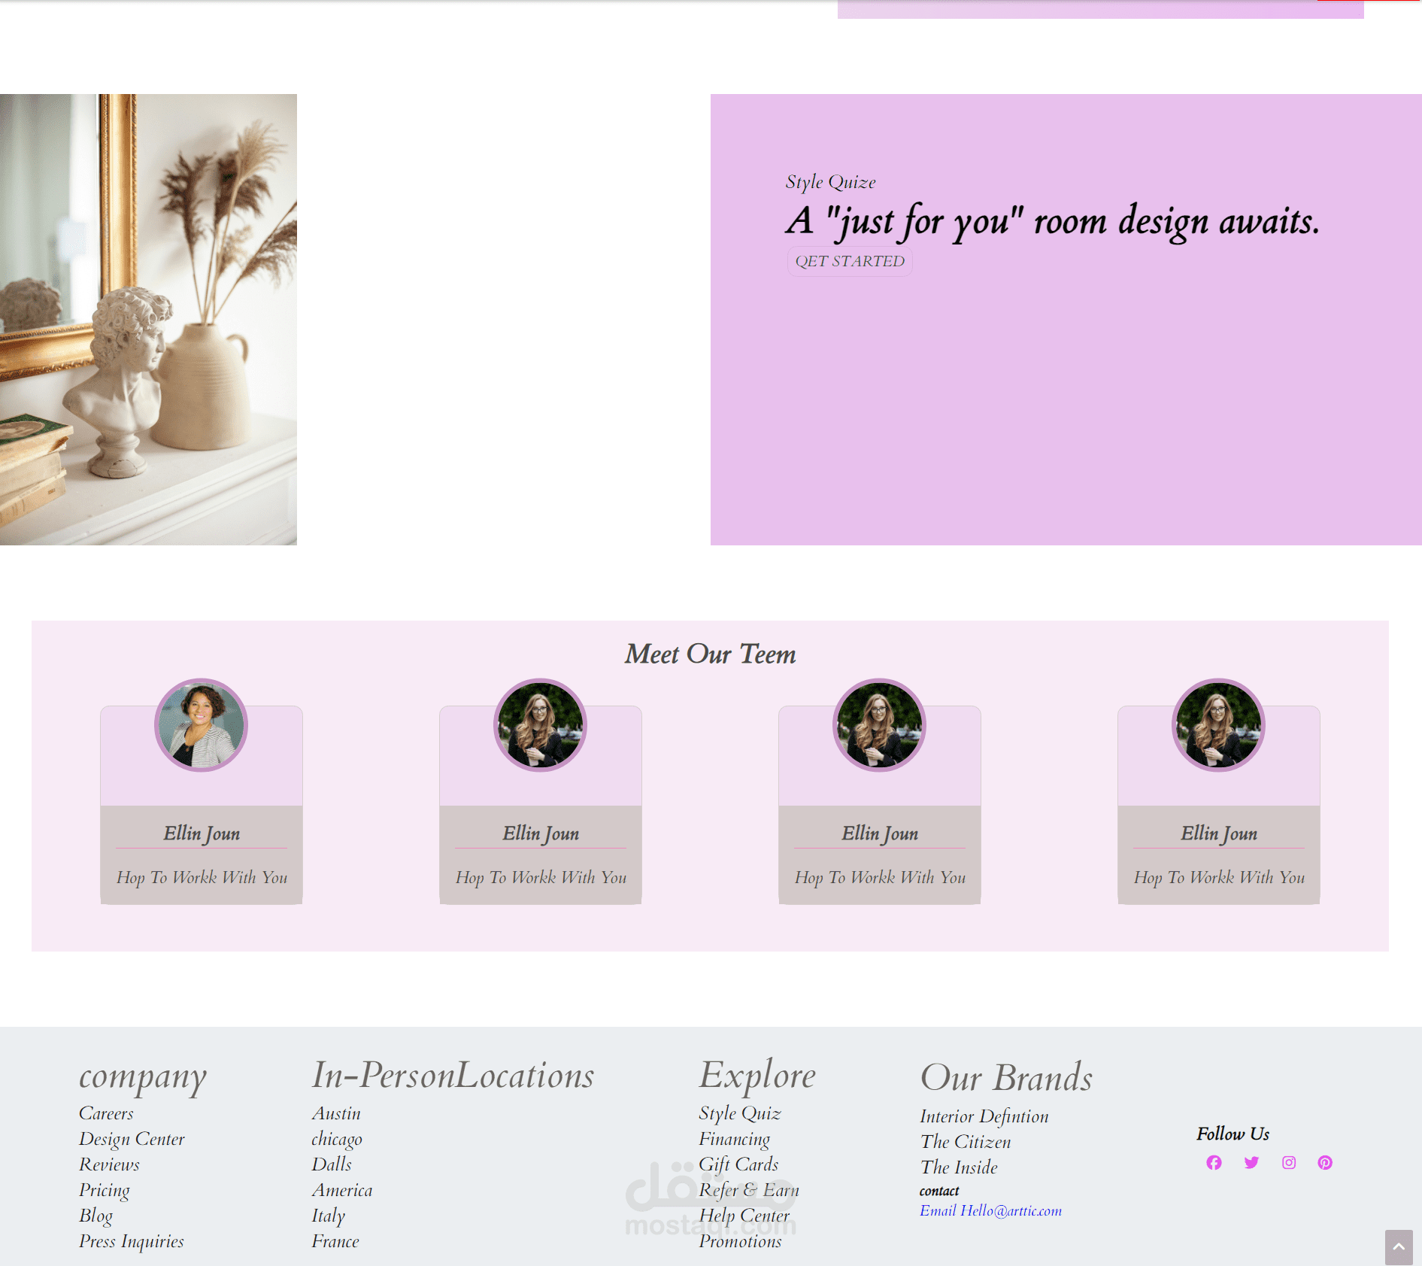Click the QET STARTED button
Screen dimensions: 1422x1266
[x=850, y=261]
